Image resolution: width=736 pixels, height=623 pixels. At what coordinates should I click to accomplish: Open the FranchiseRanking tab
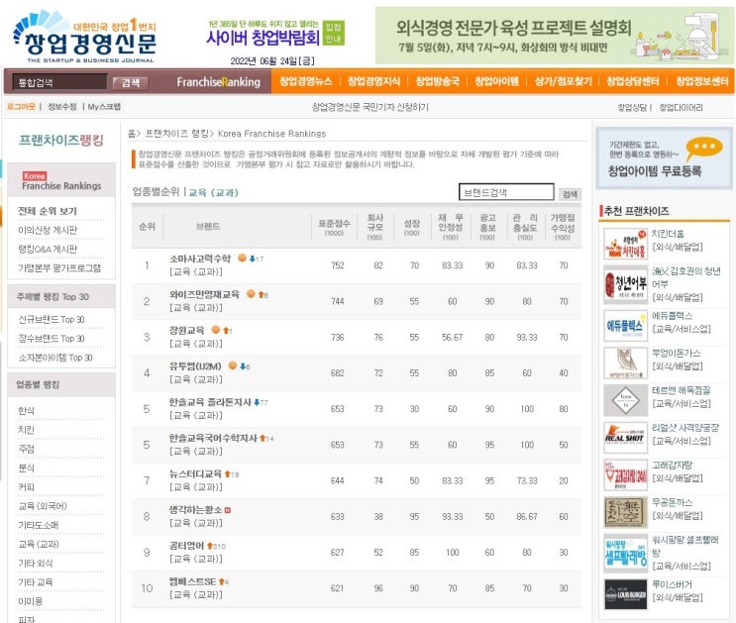click(x=218, y=81)
